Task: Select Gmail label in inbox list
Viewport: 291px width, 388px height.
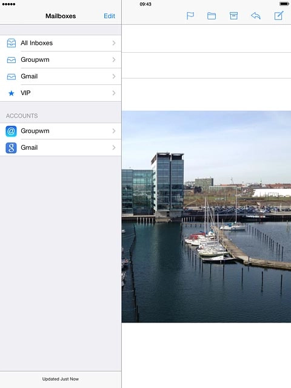Action: [29, 76]
